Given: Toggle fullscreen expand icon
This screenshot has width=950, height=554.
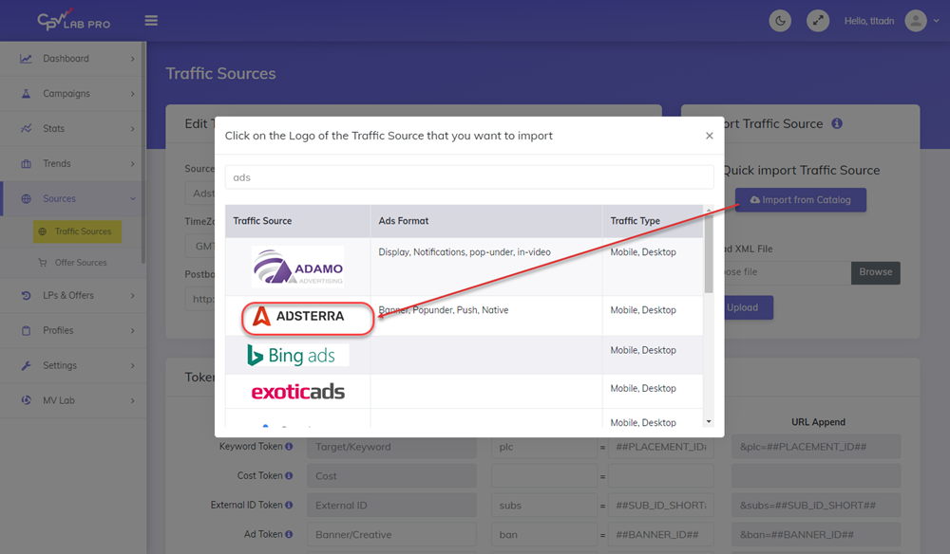Looking at the screenshot, I should click(x=817, y=21).
